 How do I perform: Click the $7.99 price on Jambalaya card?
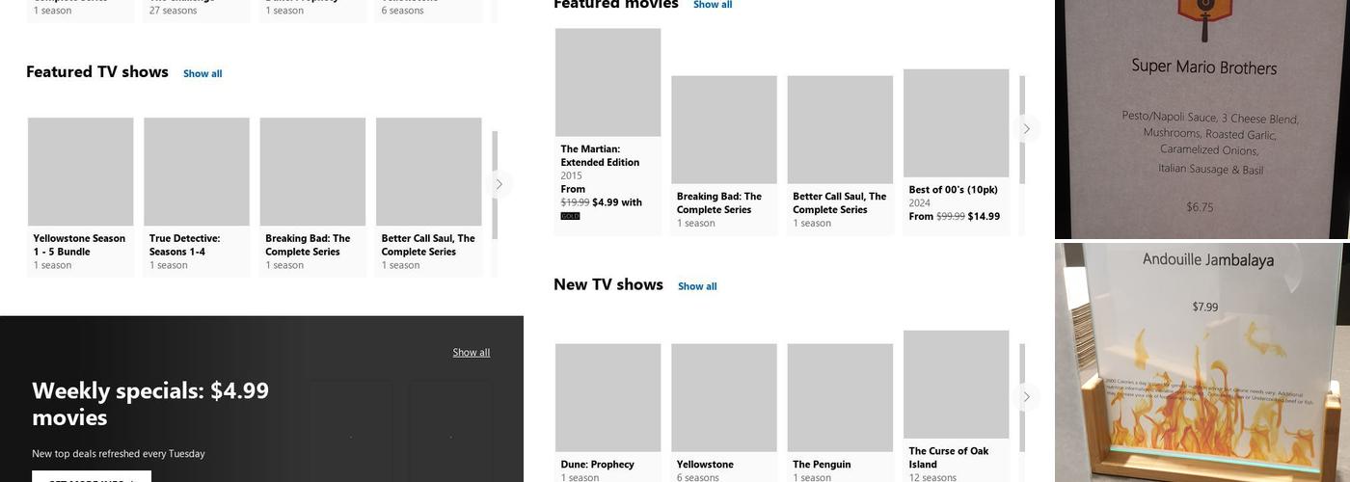[x=1205, y=308]
